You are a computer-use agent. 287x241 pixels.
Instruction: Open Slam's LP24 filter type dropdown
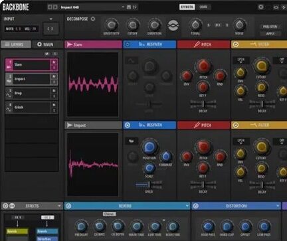241,60
